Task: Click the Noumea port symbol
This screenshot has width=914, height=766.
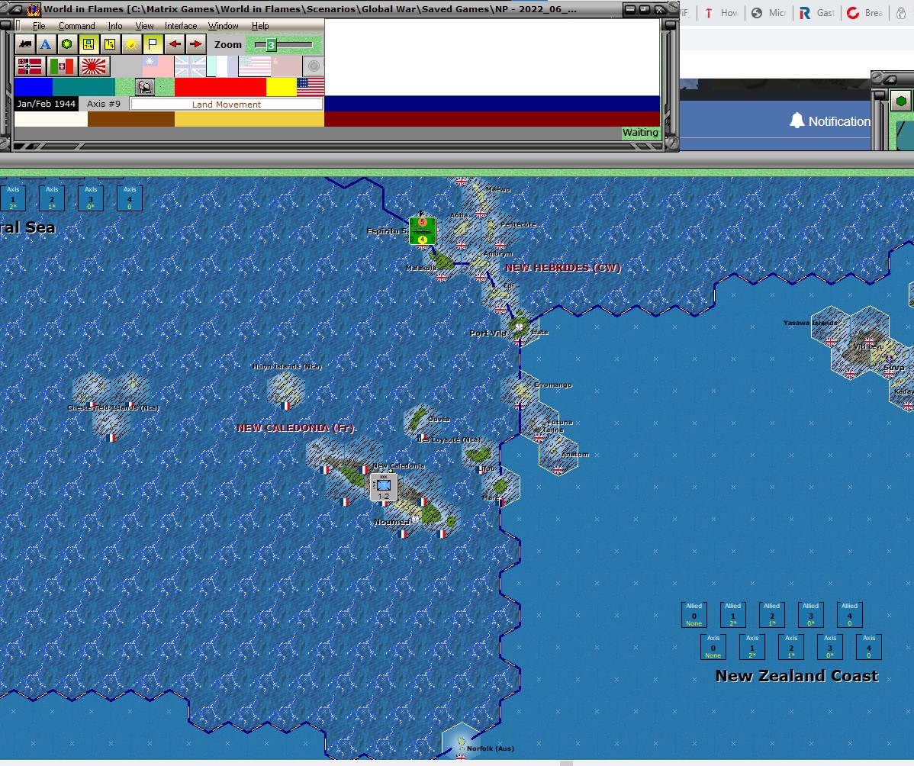Action: point(415,518)
